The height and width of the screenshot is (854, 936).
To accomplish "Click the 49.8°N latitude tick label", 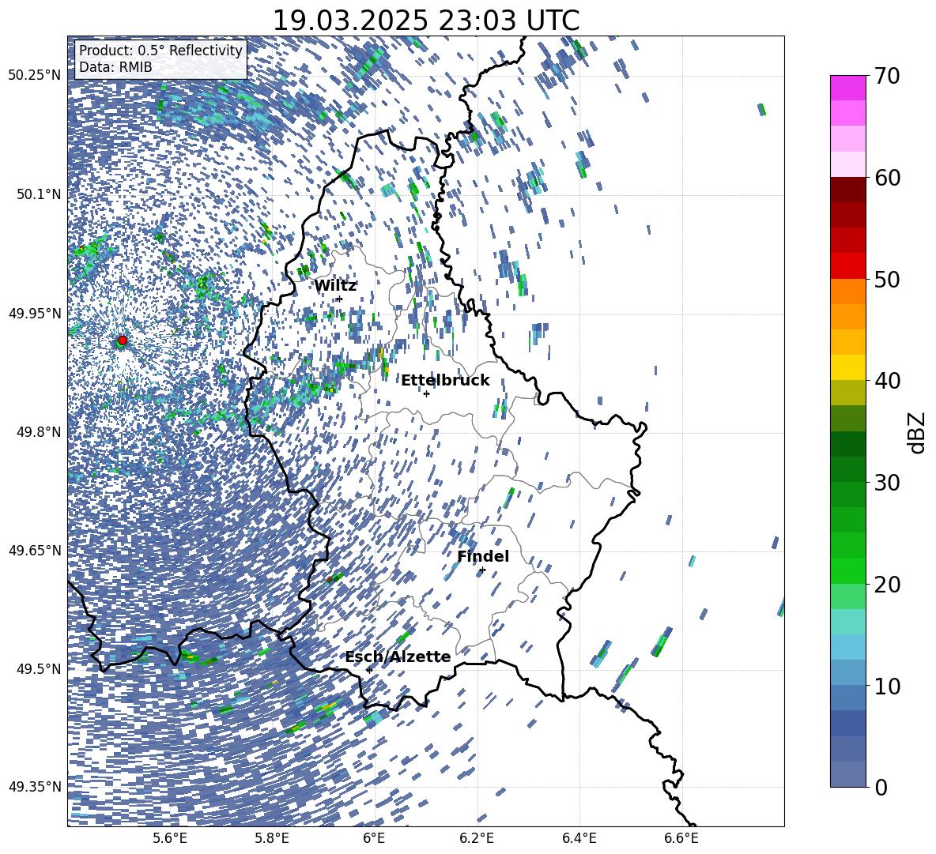I will (39, 432).
